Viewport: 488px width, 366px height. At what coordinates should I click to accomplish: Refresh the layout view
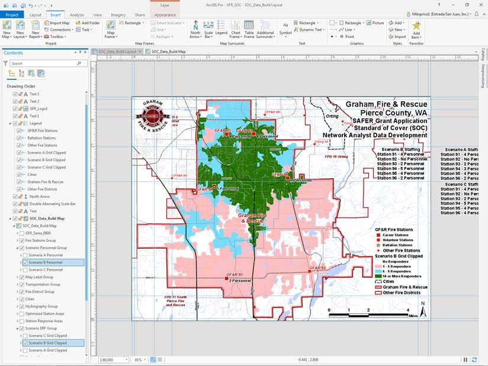[474, 359]
